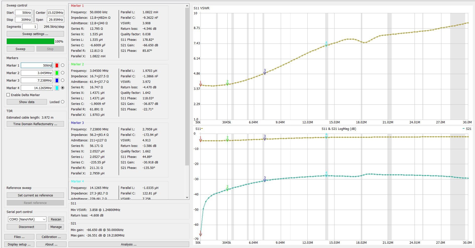475x248 pixels.
Task: Click the cyan Marker 4 color swatch
Action: 57,88
